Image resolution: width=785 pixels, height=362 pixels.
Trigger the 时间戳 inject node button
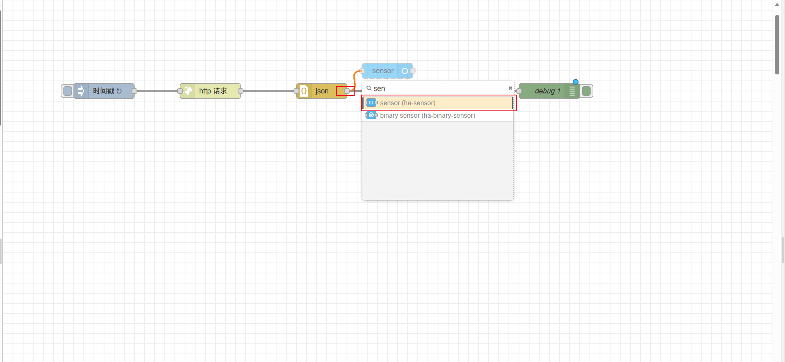click(x=68, y=91)
